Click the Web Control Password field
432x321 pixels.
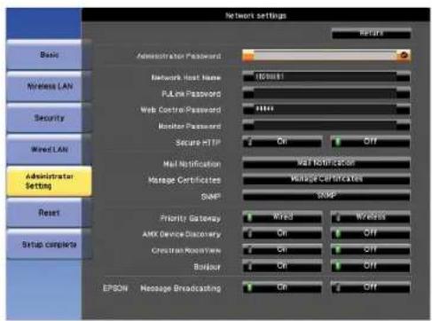click(x=326, y=110)
